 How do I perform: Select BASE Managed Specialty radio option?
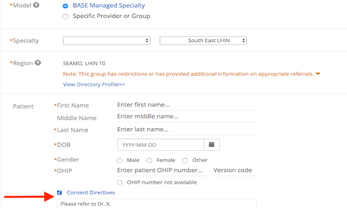pyautogui.click(x=65, y=6)
